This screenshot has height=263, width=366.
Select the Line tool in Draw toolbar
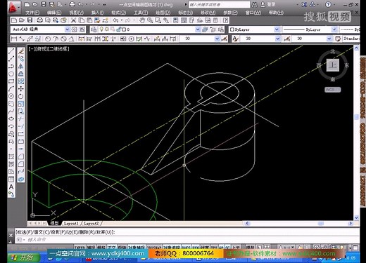(11, 51)
